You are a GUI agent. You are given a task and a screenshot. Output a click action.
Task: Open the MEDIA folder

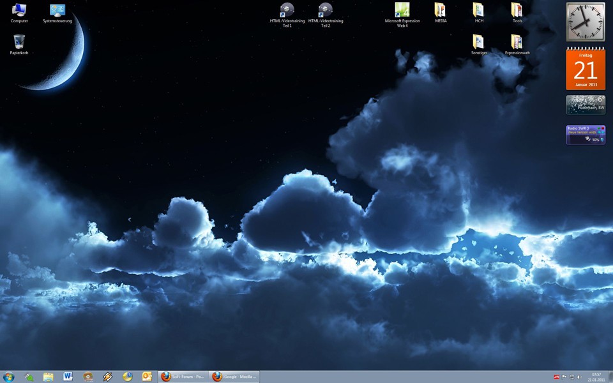pos(441,10)
